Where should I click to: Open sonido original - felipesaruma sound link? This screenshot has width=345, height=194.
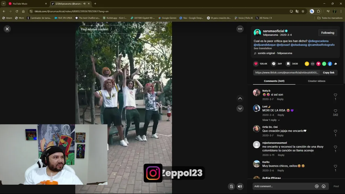coord(275,53)
